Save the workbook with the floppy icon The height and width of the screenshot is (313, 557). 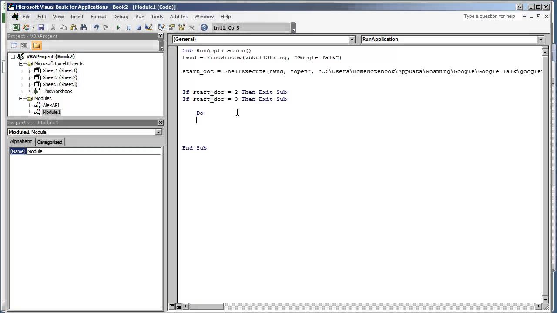tap(41, 27)
